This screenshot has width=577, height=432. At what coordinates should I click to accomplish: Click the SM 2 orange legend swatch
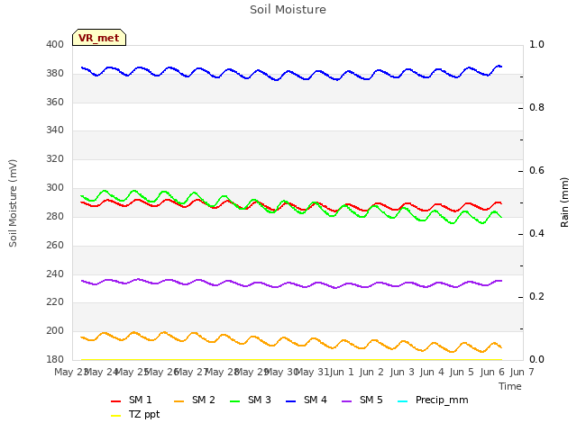pos(179,401)
